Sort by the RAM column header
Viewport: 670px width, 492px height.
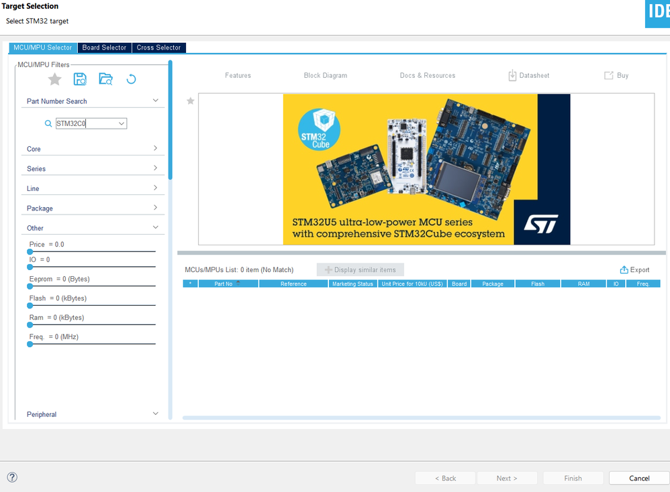click(x=583, y=284)
